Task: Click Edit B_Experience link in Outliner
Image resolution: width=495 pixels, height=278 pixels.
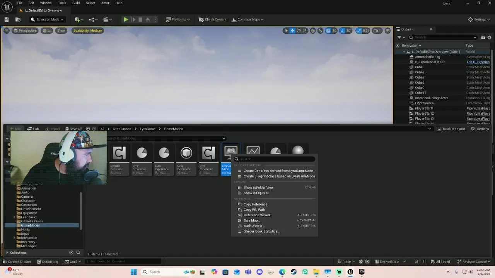Action: pyautogui.click(x=478, y=62)
